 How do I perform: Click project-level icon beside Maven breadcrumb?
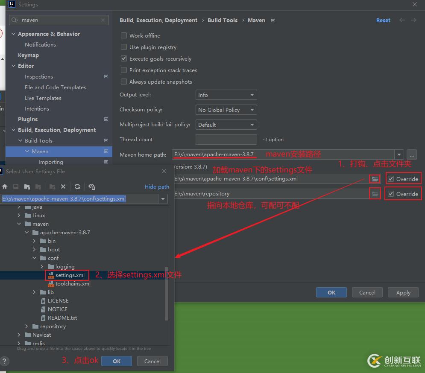[273, 20]
